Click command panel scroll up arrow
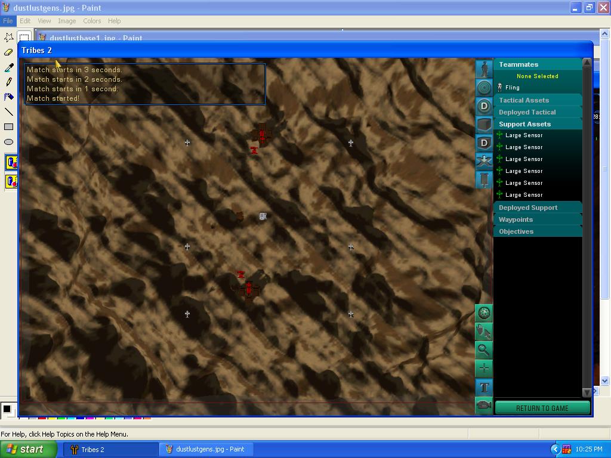The image size is (611, 458). (587, 62)
